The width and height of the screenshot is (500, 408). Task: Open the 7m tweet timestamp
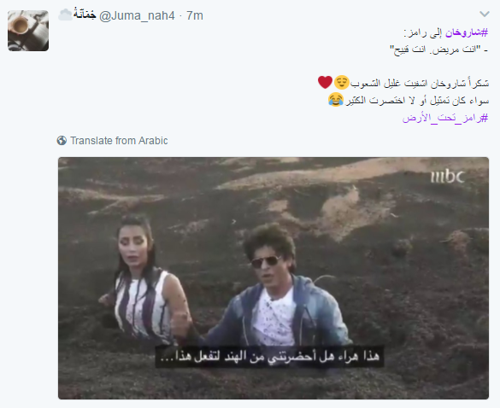click(195, 15)
